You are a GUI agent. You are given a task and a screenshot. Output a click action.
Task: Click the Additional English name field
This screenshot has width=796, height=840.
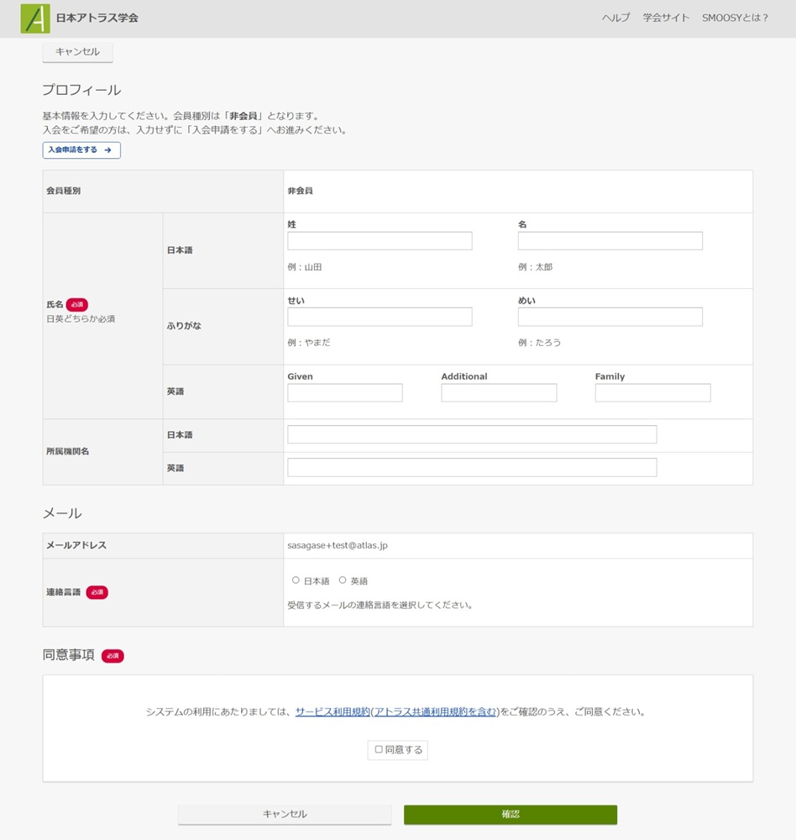click(499, 393)
